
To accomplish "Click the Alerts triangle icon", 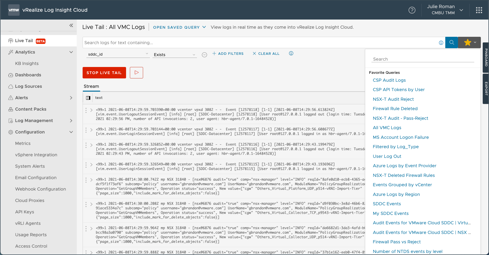I will coord(11,98).
